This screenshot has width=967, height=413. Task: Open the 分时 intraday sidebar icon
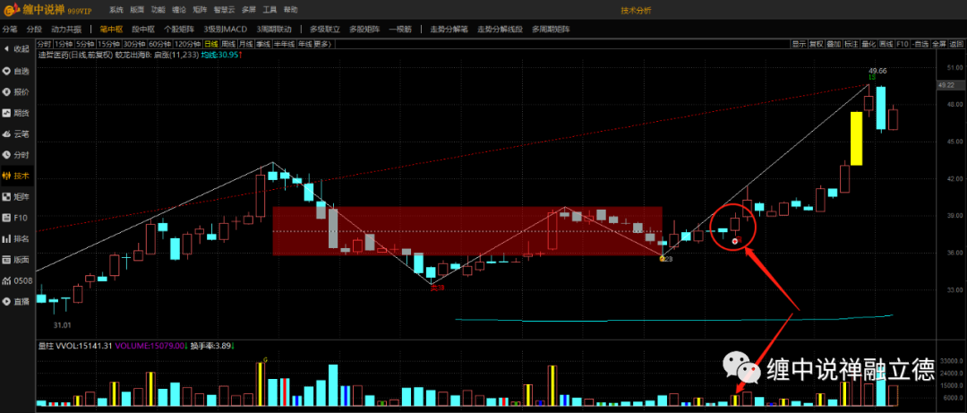pyautogui.click(x=17, y=155)
